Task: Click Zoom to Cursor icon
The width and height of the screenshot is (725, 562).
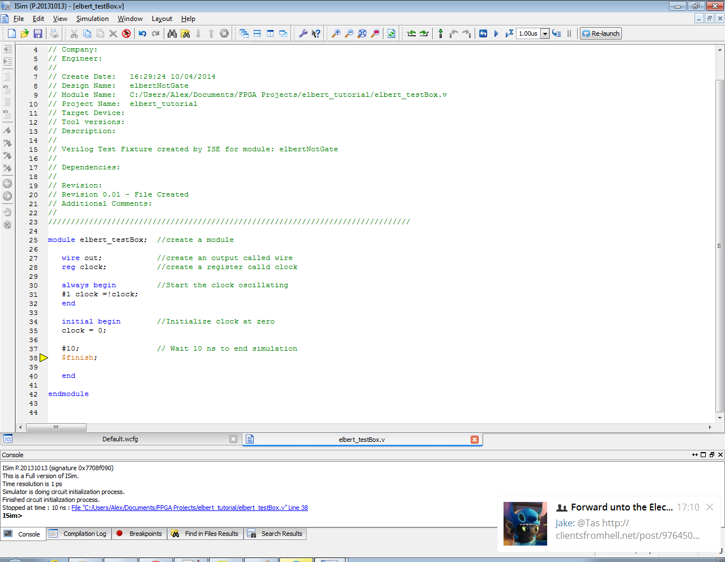Action: (375, 33)
